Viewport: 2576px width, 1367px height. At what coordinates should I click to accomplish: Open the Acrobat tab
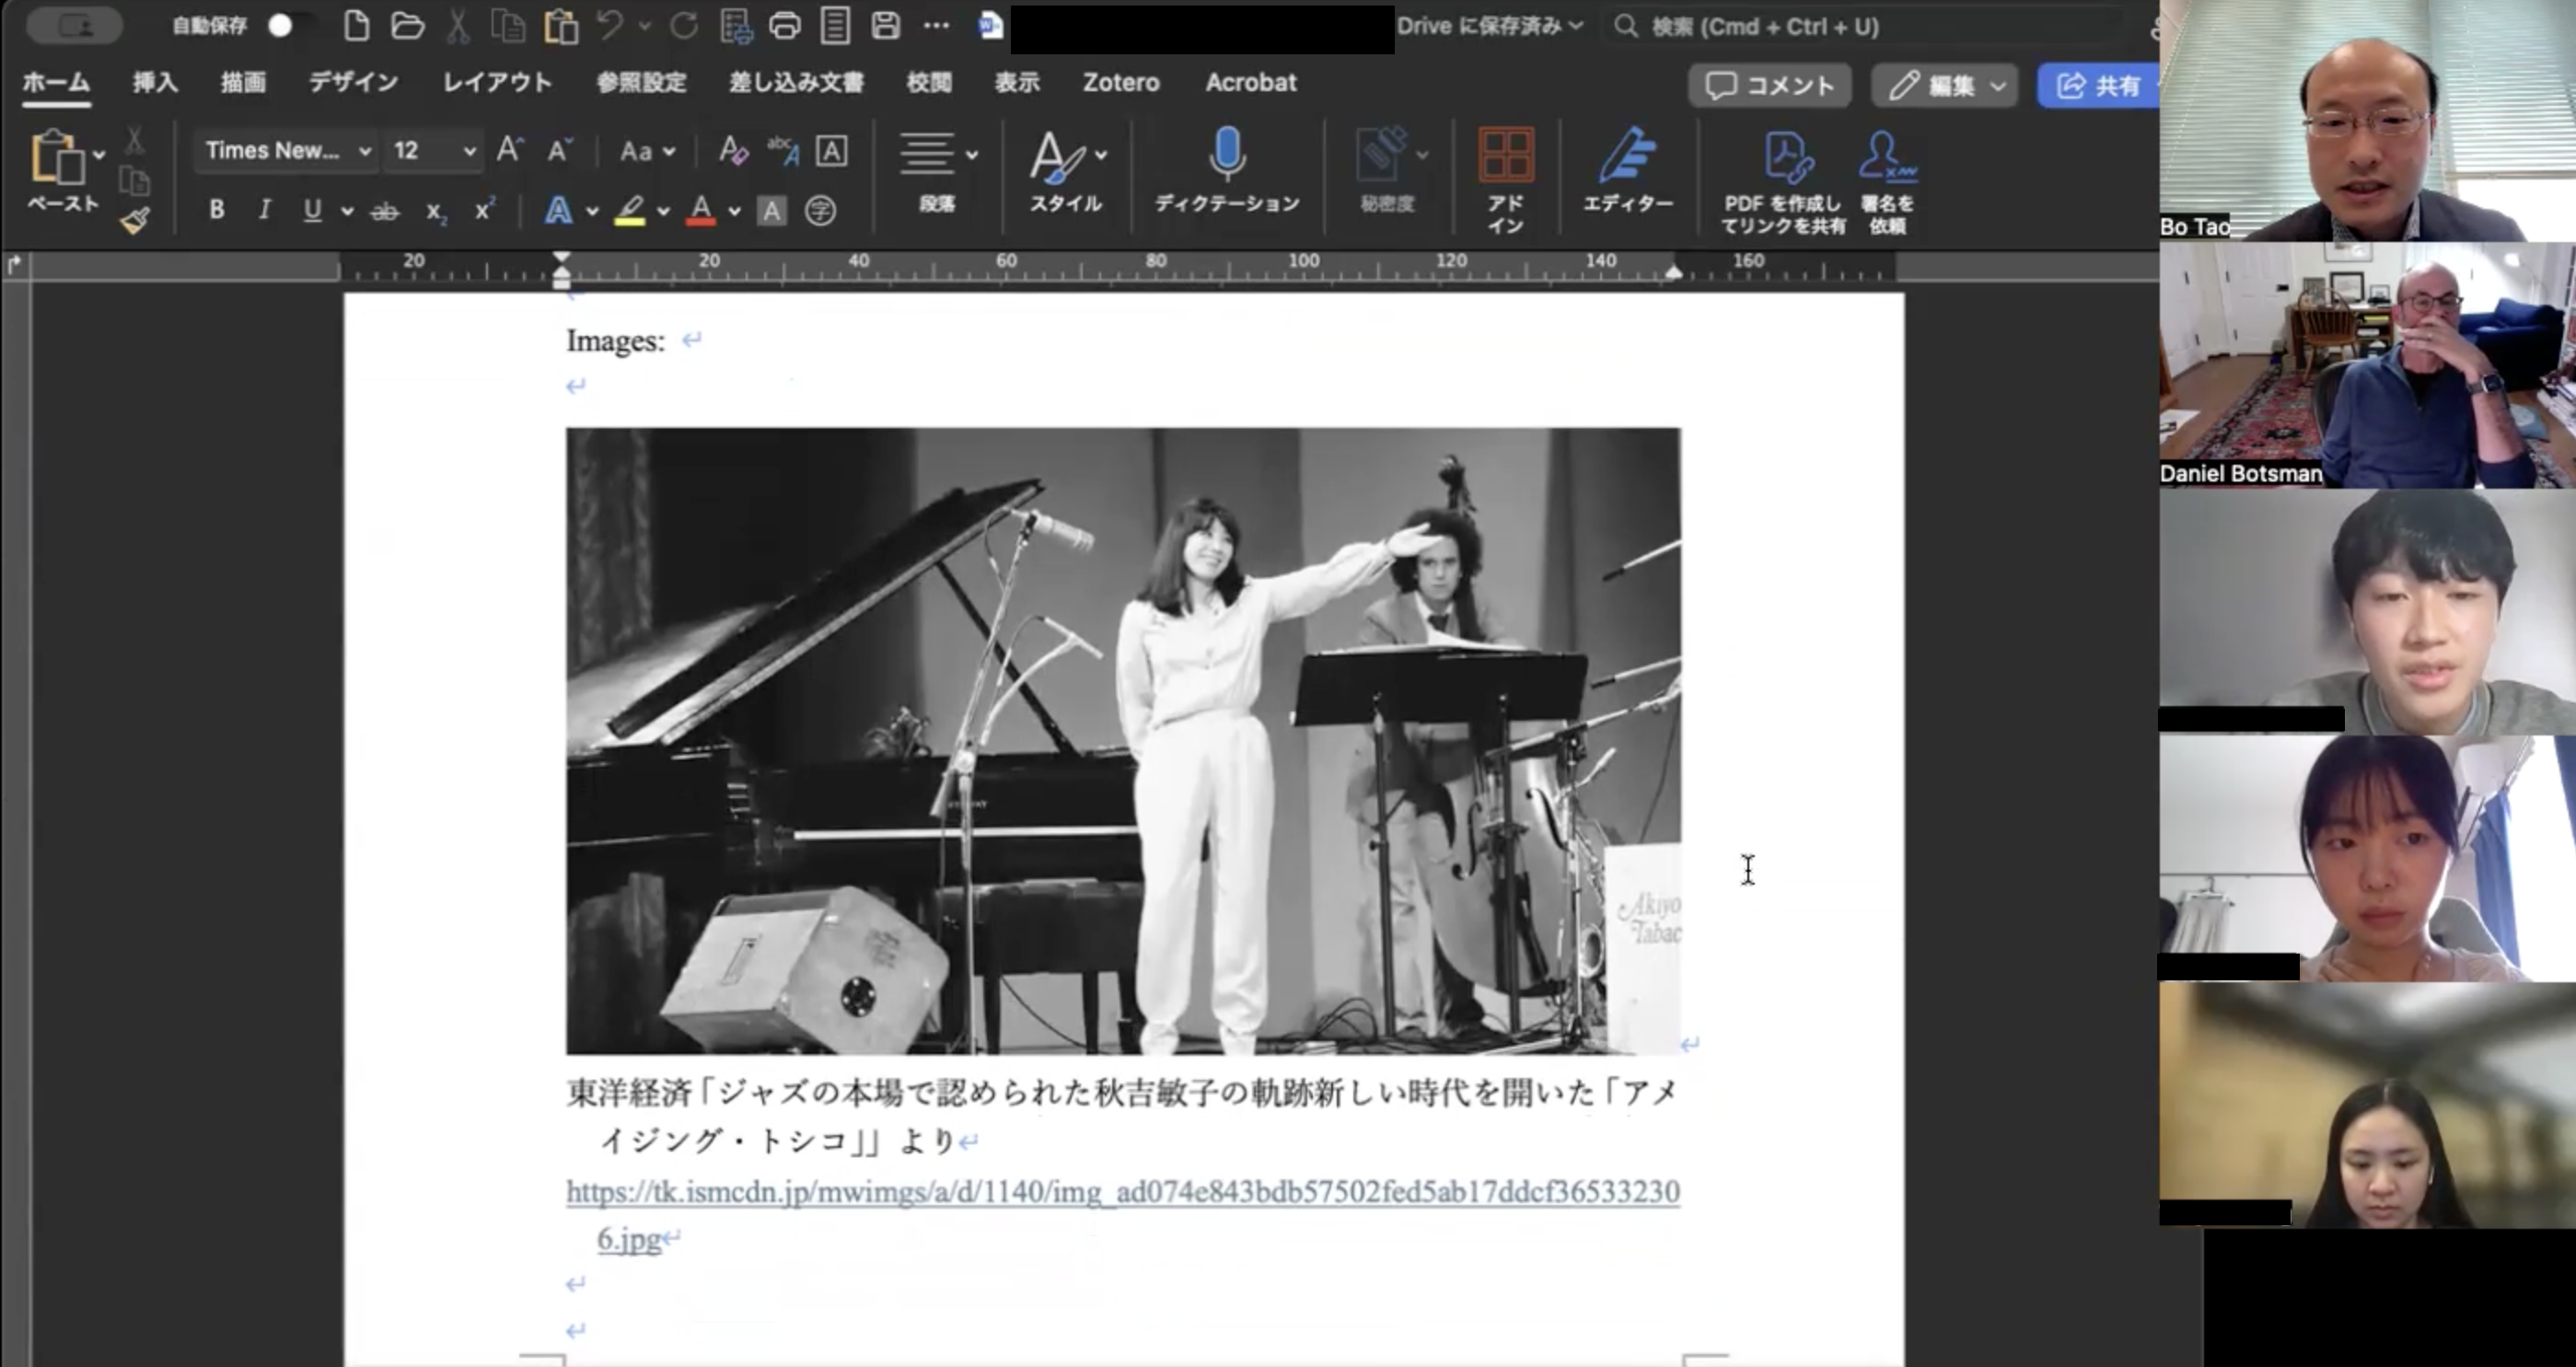point(1251,83)
